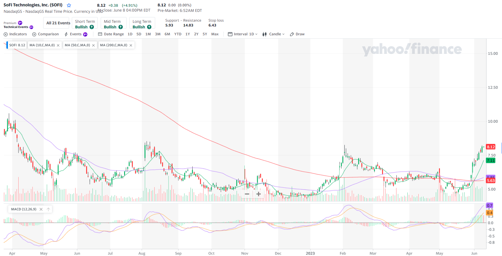Remove the MA (50,C,MA,0) indicator
This screenshot has height=256, width=502.
pyautogui.click(x=93, y=45)
